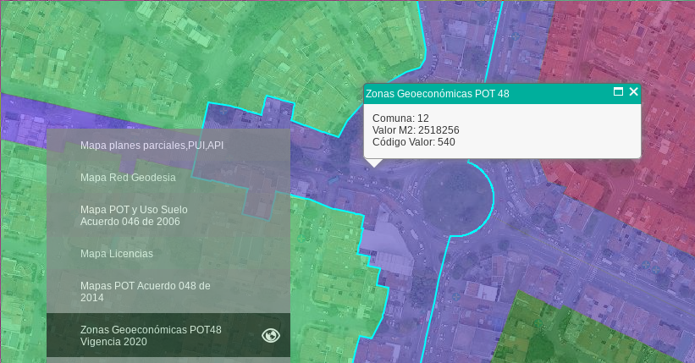Click the Comuna: 12 text

pyautogui.click(x=400, y=118)
